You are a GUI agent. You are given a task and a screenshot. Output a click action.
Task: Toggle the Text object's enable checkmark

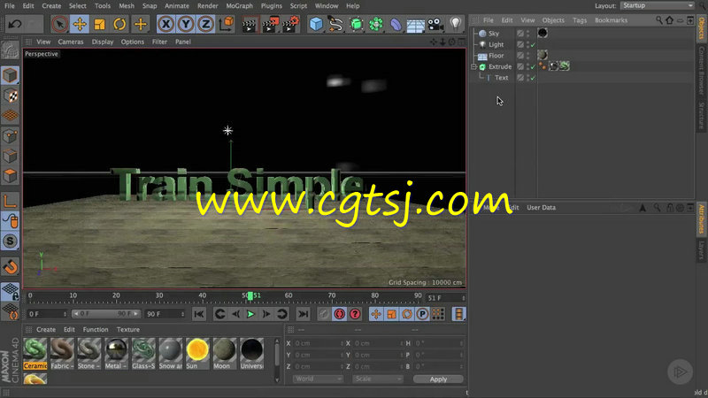point(534,78)
